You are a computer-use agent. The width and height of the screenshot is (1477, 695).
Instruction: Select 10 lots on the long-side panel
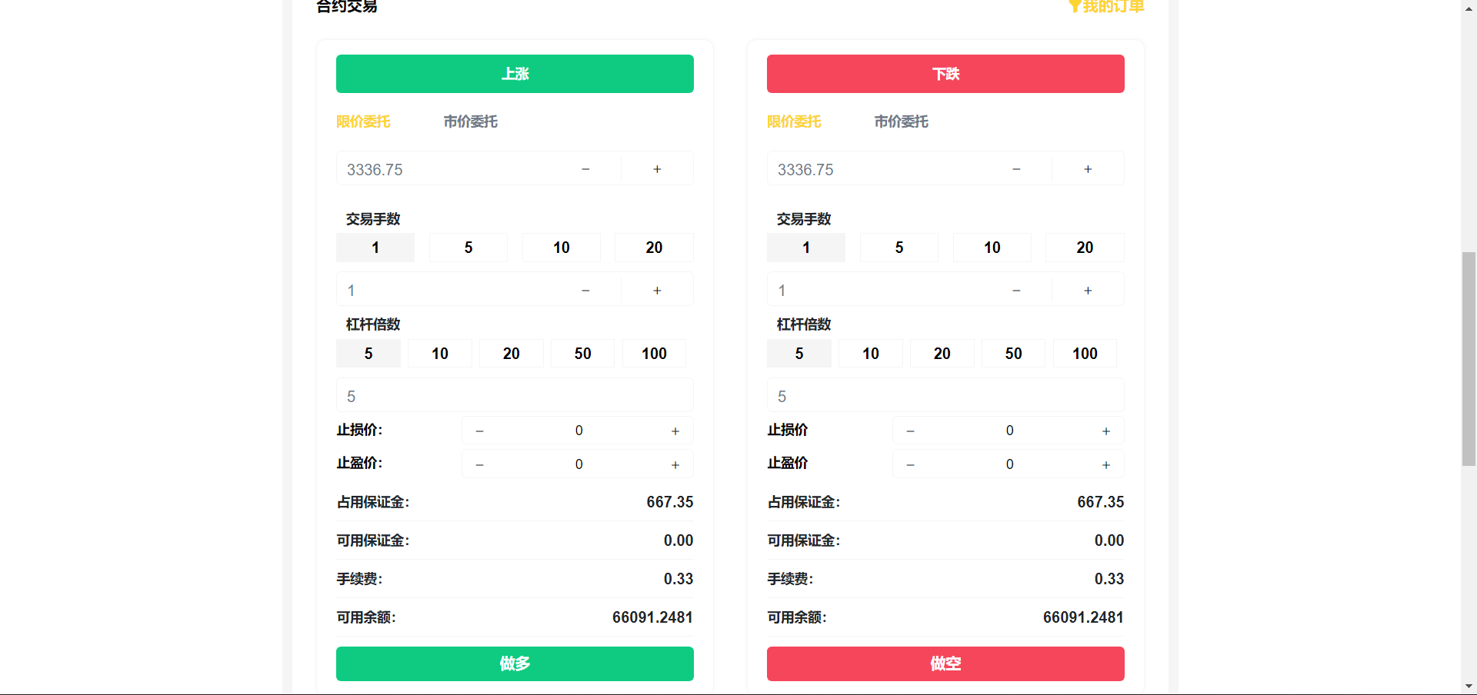pos(561,248)
